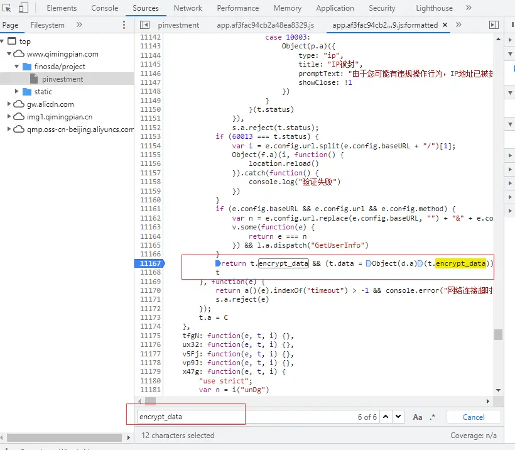Collapse the top frame tree node
This screenshot has height=450, width=515.
point(3,41)
